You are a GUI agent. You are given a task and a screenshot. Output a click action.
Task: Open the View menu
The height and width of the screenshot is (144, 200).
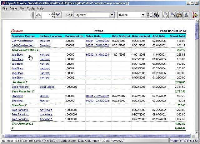pos(13,8)
